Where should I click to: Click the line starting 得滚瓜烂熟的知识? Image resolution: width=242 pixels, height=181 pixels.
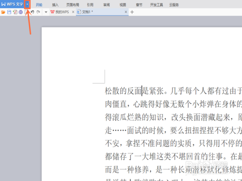pyautogui.click(x=173, y=117)
